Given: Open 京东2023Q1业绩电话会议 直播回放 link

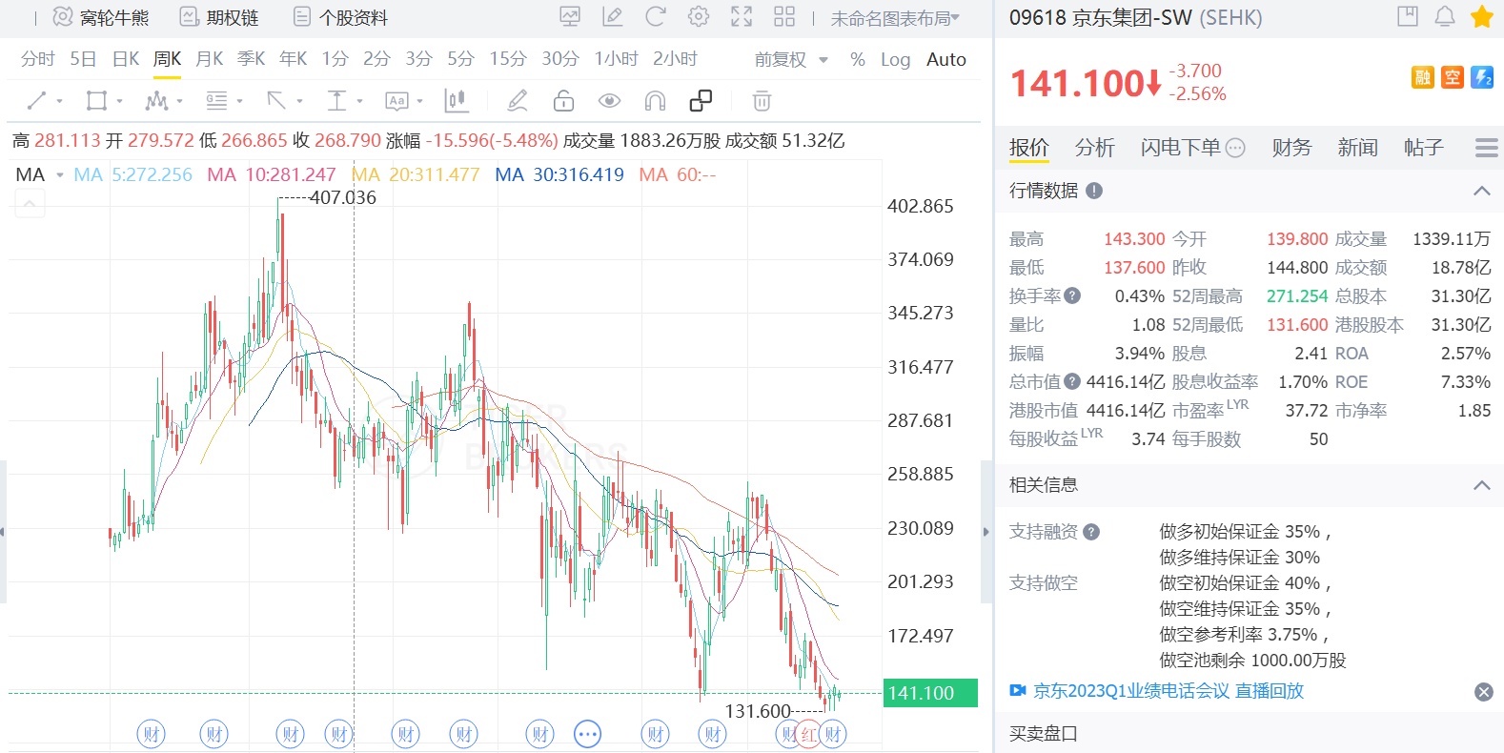Looking at the screenshot, I should pyautogui.click(x=1168, y=691).
